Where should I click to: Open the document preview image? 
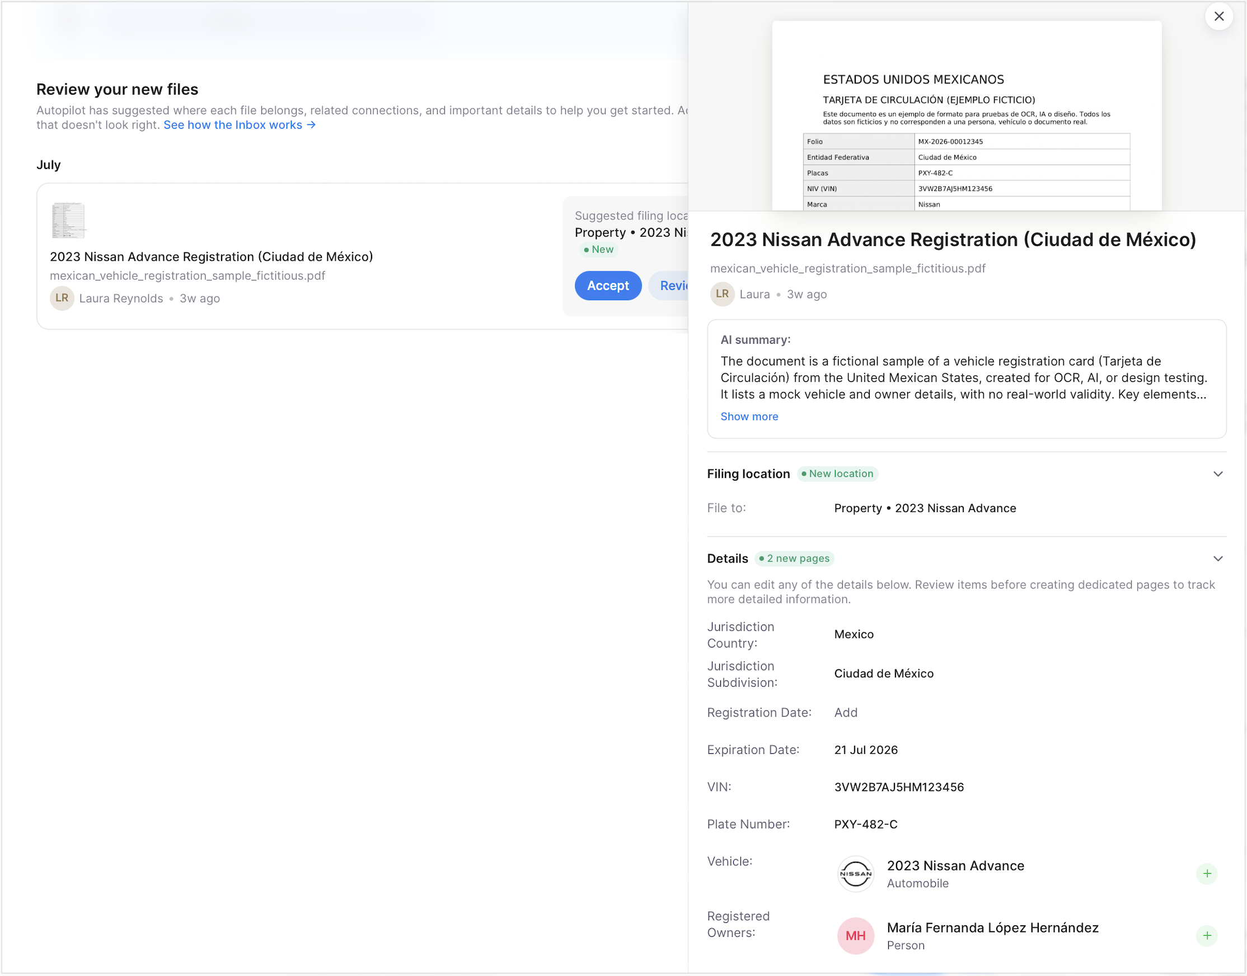pyautogui.click(x=966, y=116)
